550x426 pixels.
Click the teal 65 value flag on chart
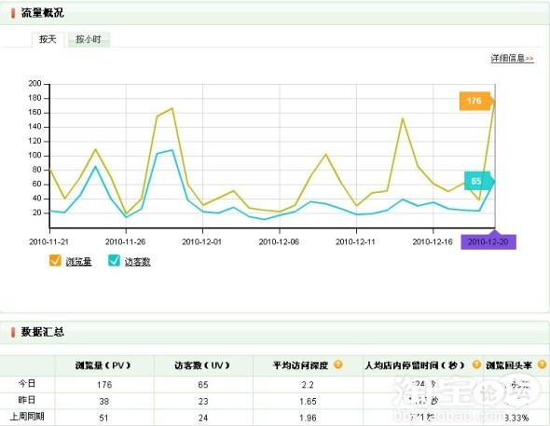point(479,181)
